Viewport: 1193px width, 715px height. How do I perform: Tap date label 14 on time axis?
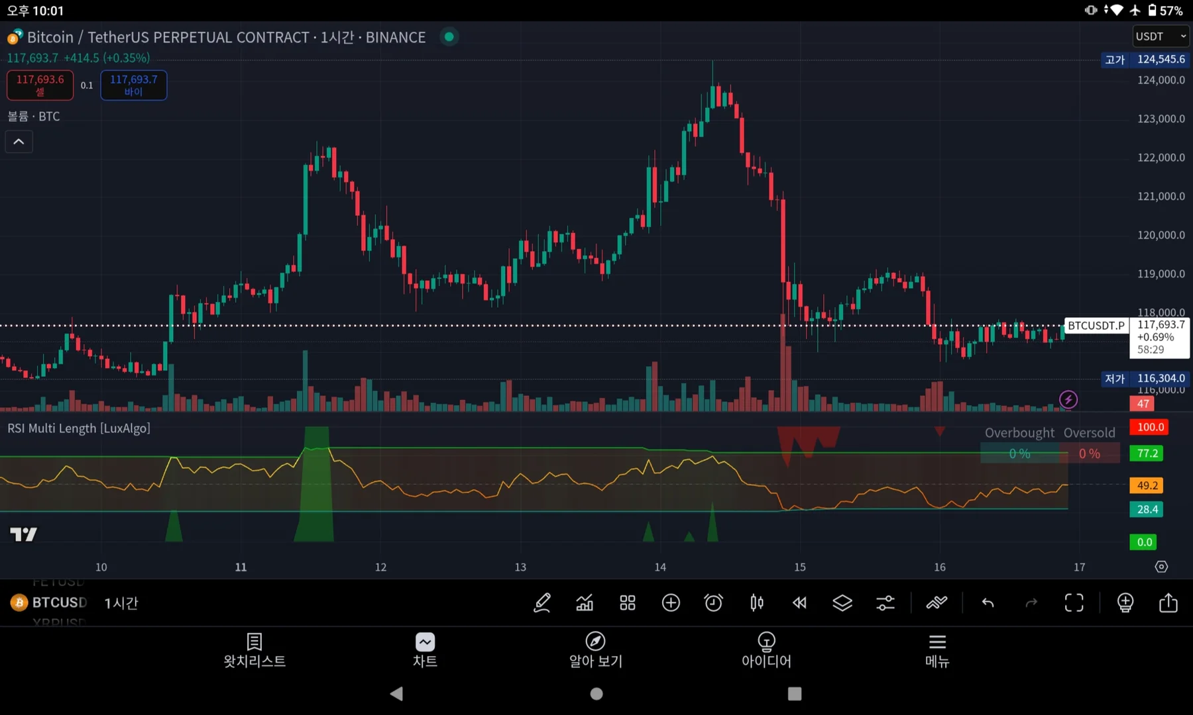coord(660,567)
